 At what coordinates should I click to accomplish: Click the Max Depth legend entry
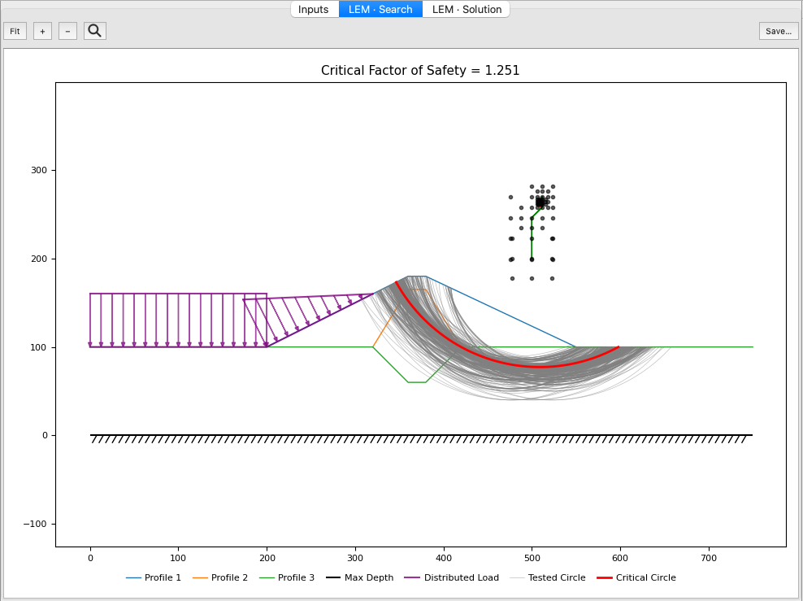tap(360, 577)
